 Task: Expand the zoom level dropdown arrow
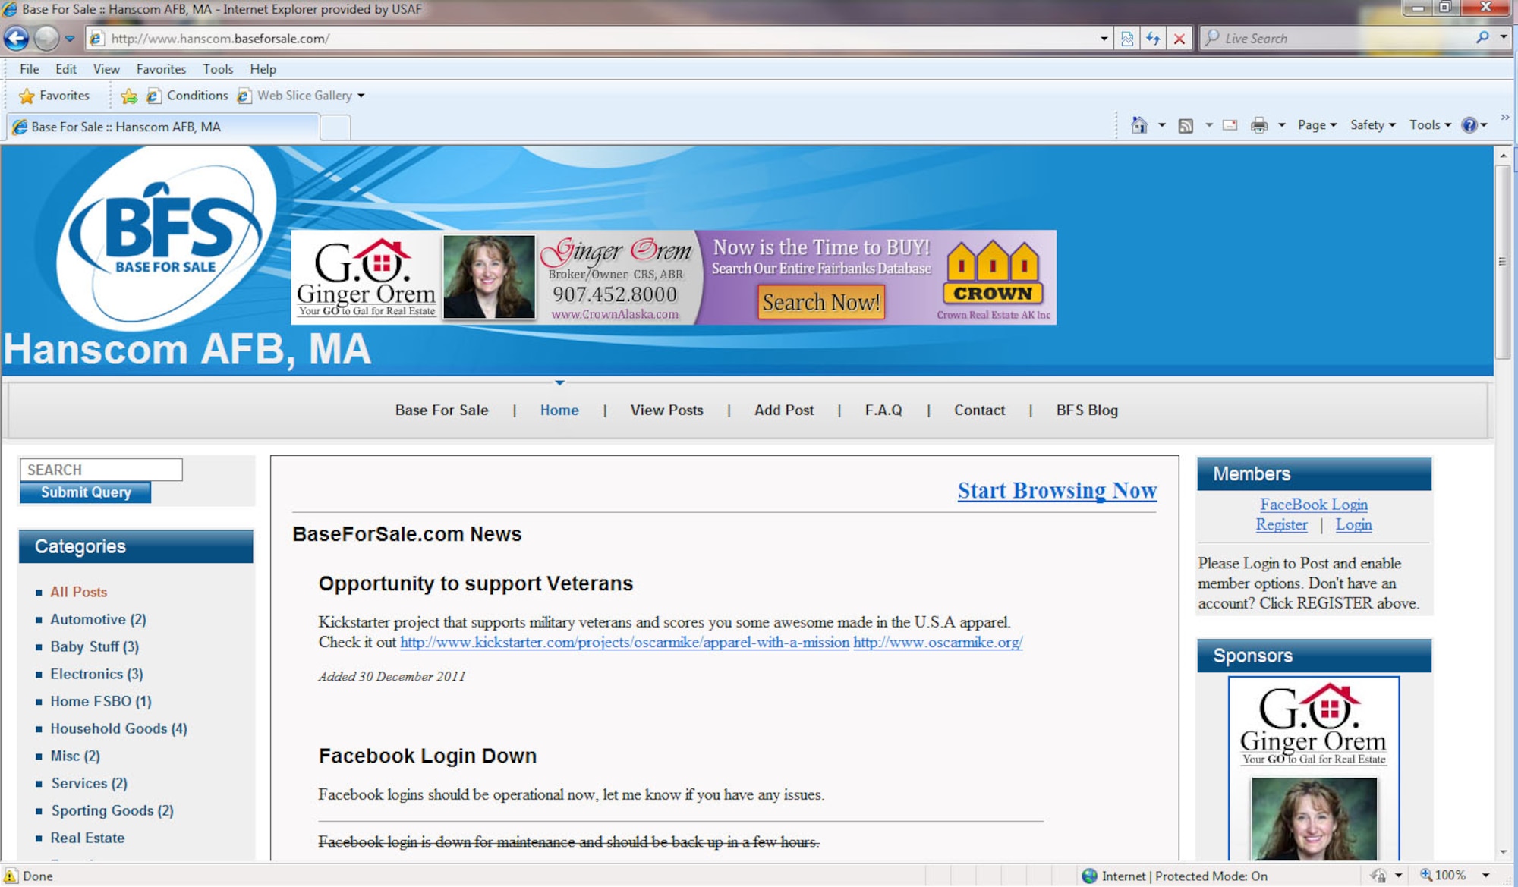point(1485,876)
